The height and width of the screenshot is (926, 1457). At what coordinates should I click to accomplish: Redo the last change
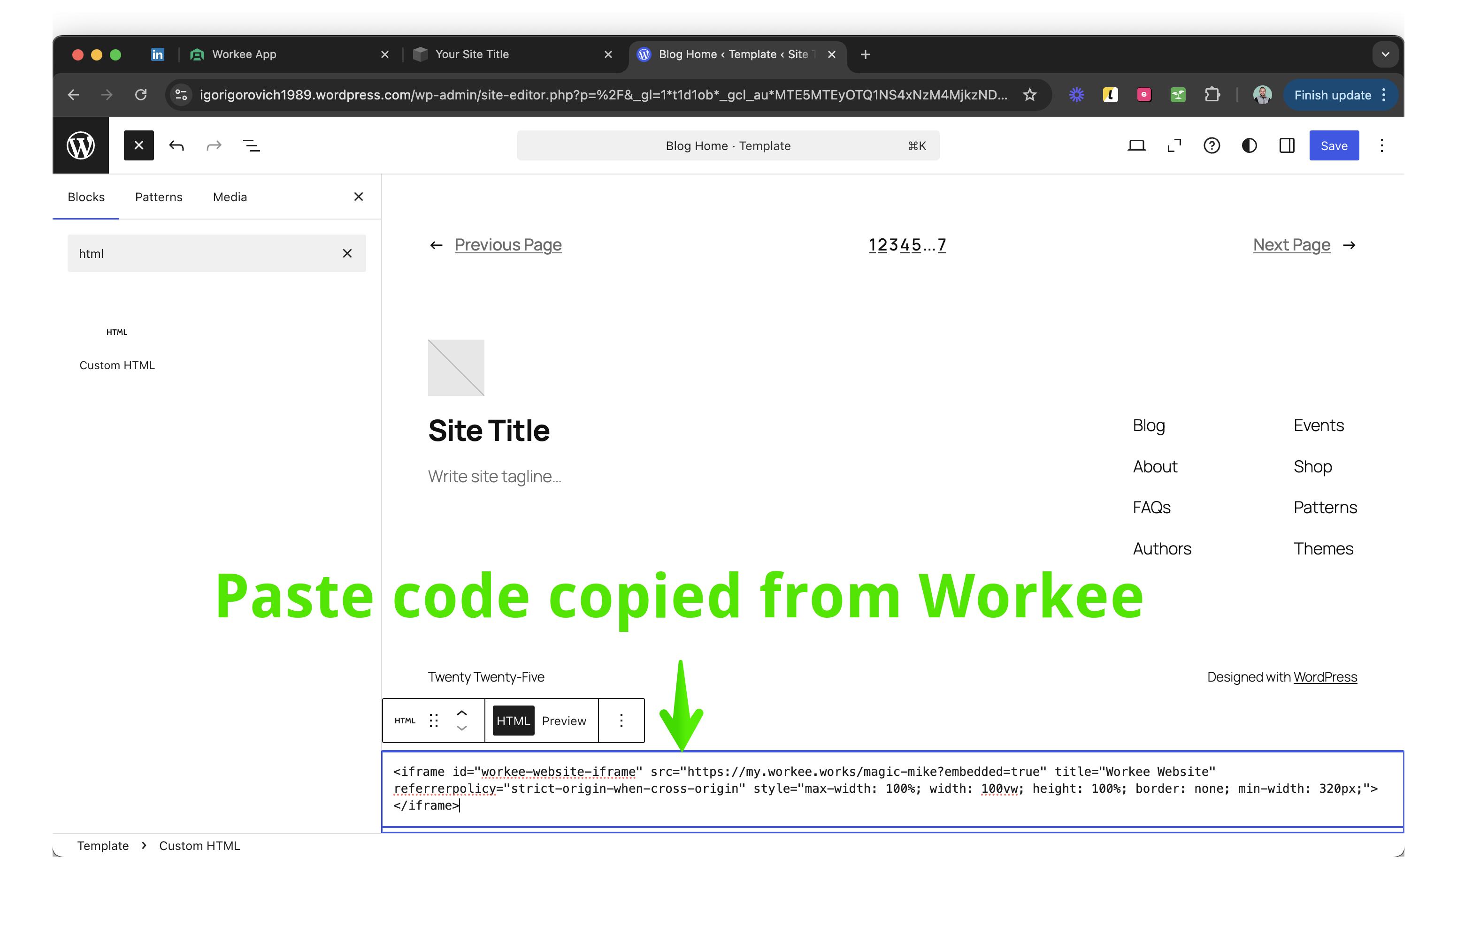click(x=214, y=146)
